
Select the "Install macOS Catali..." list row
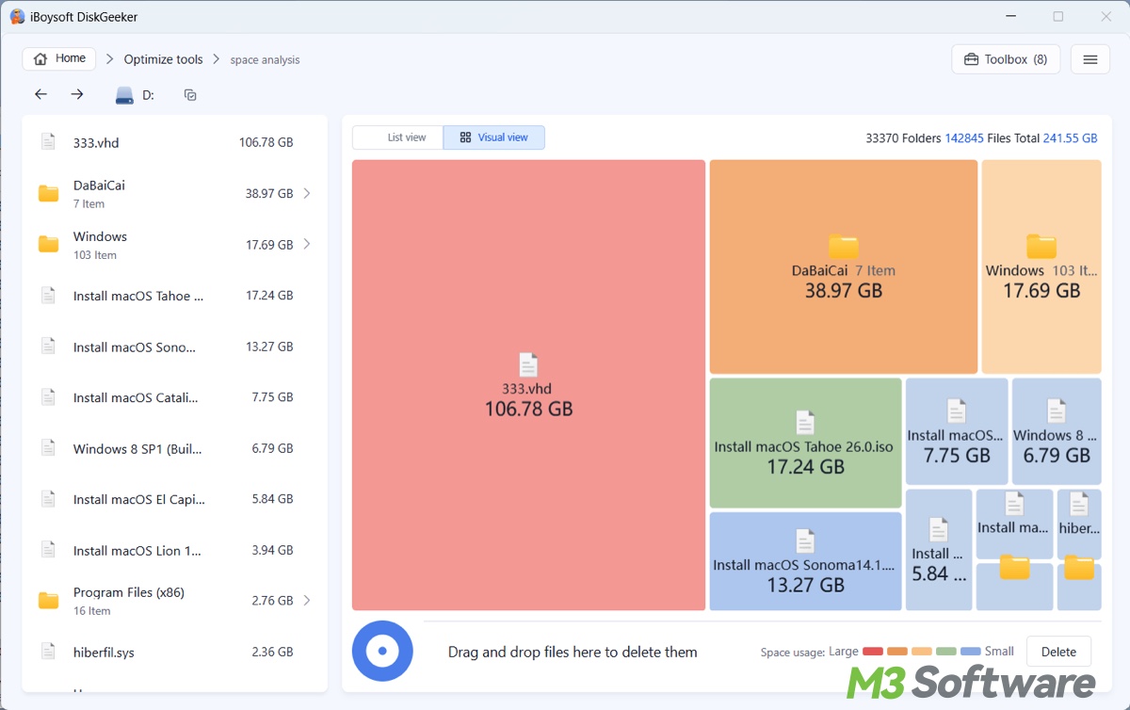(175, 397)
